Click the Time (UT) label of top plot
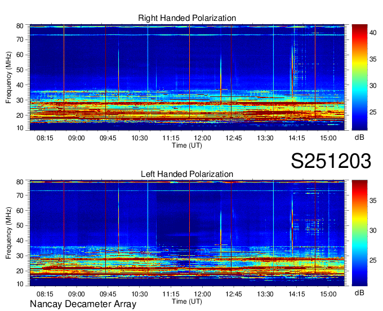The width and height of the screenshot is (383, 311). click(187, 145)
